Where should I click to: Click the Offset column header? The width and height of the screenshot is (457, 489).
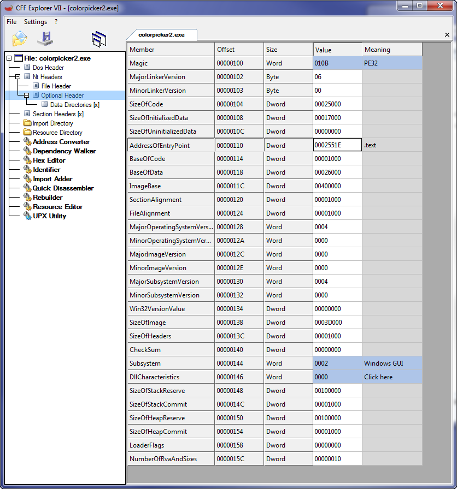click(239, 49)
